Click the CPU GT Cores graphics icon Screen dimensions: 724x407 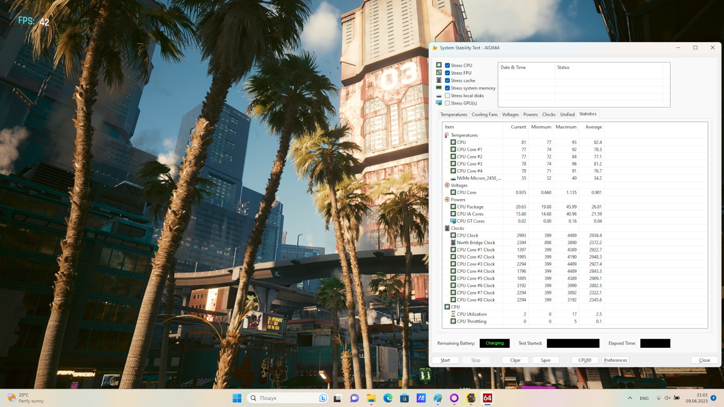point(453,221)
